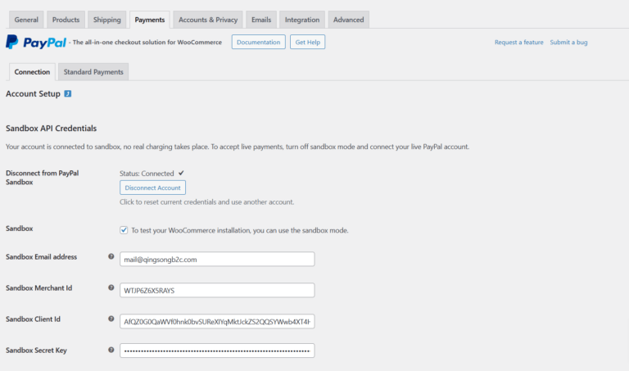Click the PayPal logo
Image resolution: width=629 pixels, height=371 pixels.
point(35,42)
